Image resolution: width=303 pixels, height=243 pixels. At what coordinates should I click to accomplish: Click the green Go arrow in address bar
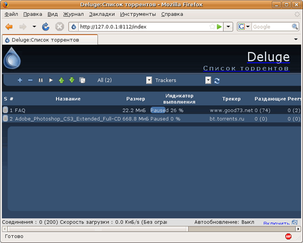coord(219,26)
